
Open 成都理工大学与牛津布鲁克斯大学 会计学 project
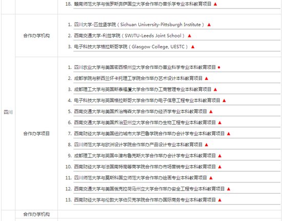145,156
